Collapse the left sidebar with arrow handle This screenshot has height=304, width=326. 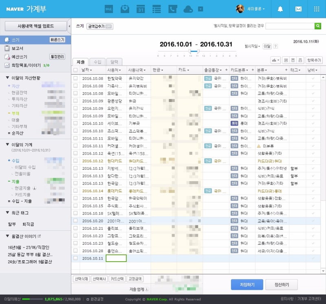[69, 26]
